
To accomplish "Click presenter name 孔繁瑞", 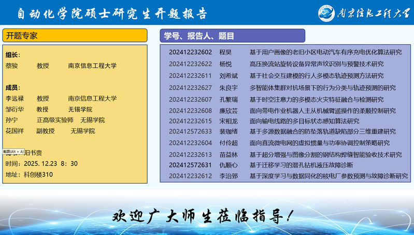I will 228,99.
